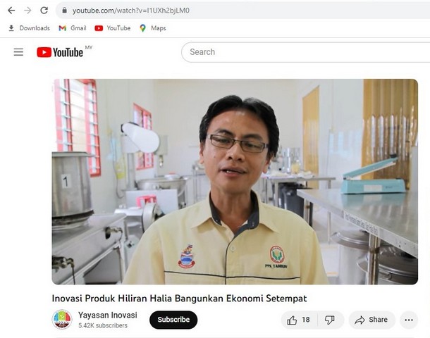The image size is (430, 338).
Task: Click the browser forward arrow
Action: point(27,11)
